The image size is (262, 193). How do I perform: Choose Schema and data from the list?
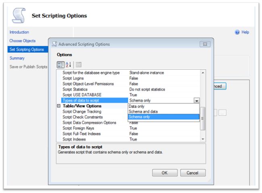click(164, 112)
